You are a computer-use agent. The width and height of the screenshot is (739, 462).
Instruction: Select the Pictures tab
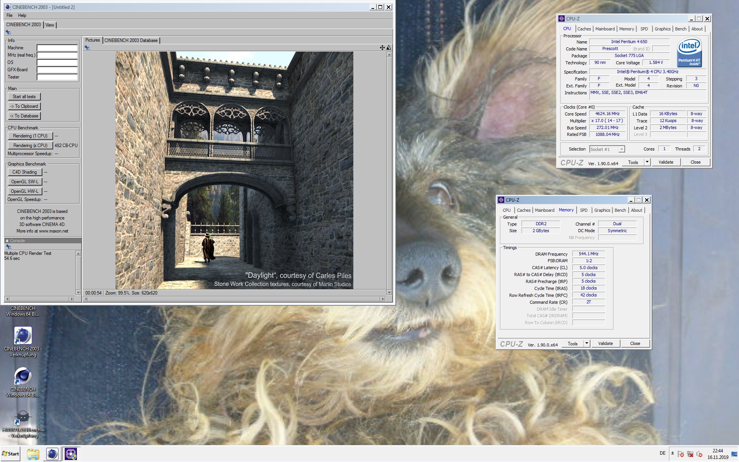click(x=92, y=40)
